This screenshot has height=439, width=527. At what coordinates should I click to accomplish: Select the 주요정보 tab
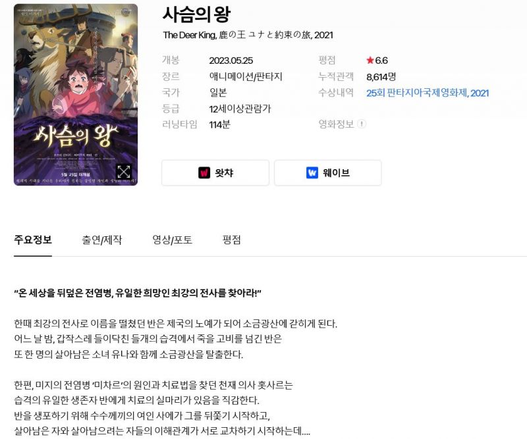[x=33, y=240]
